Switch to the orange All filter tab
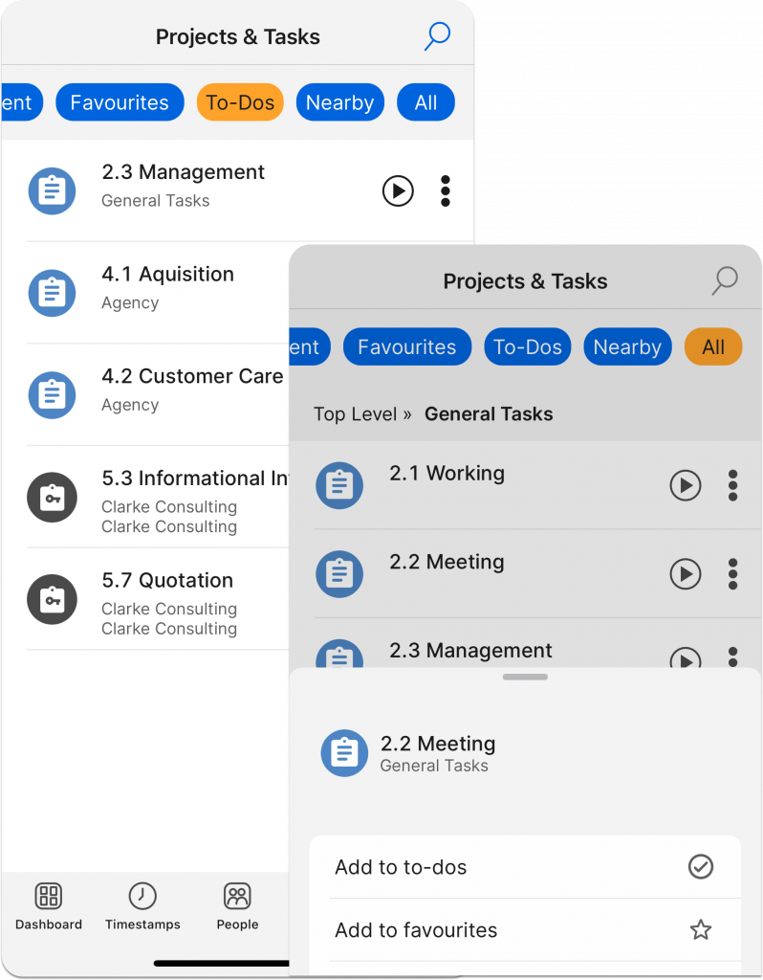763x980 pixels. click(713, 347)
